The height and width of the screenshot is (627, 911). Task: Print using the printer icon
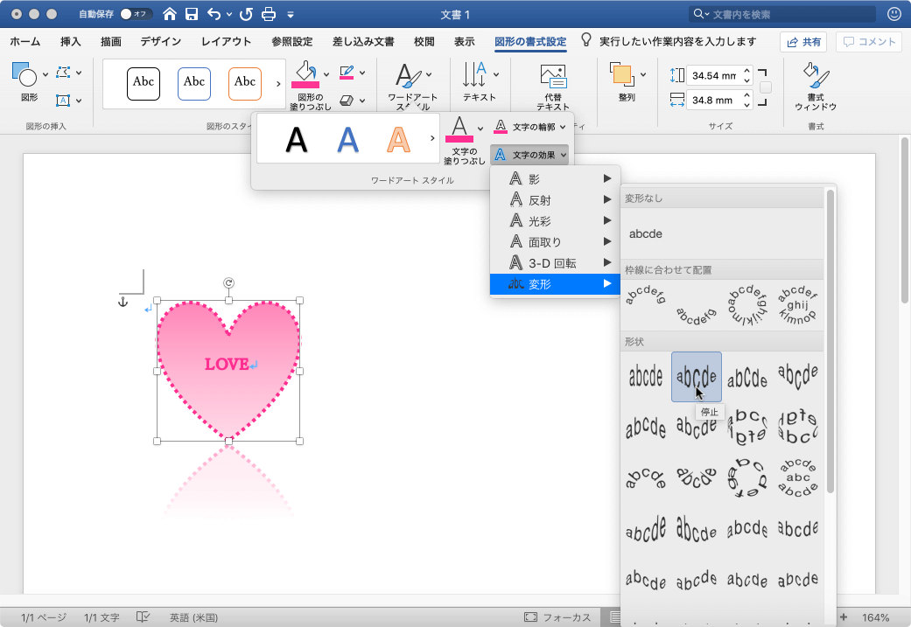point(269,14)
